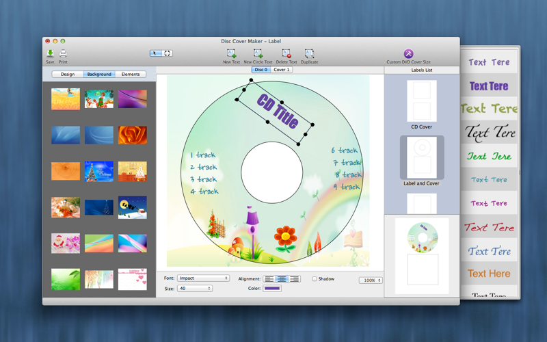Click the Delete Text icon

point(286,53)
